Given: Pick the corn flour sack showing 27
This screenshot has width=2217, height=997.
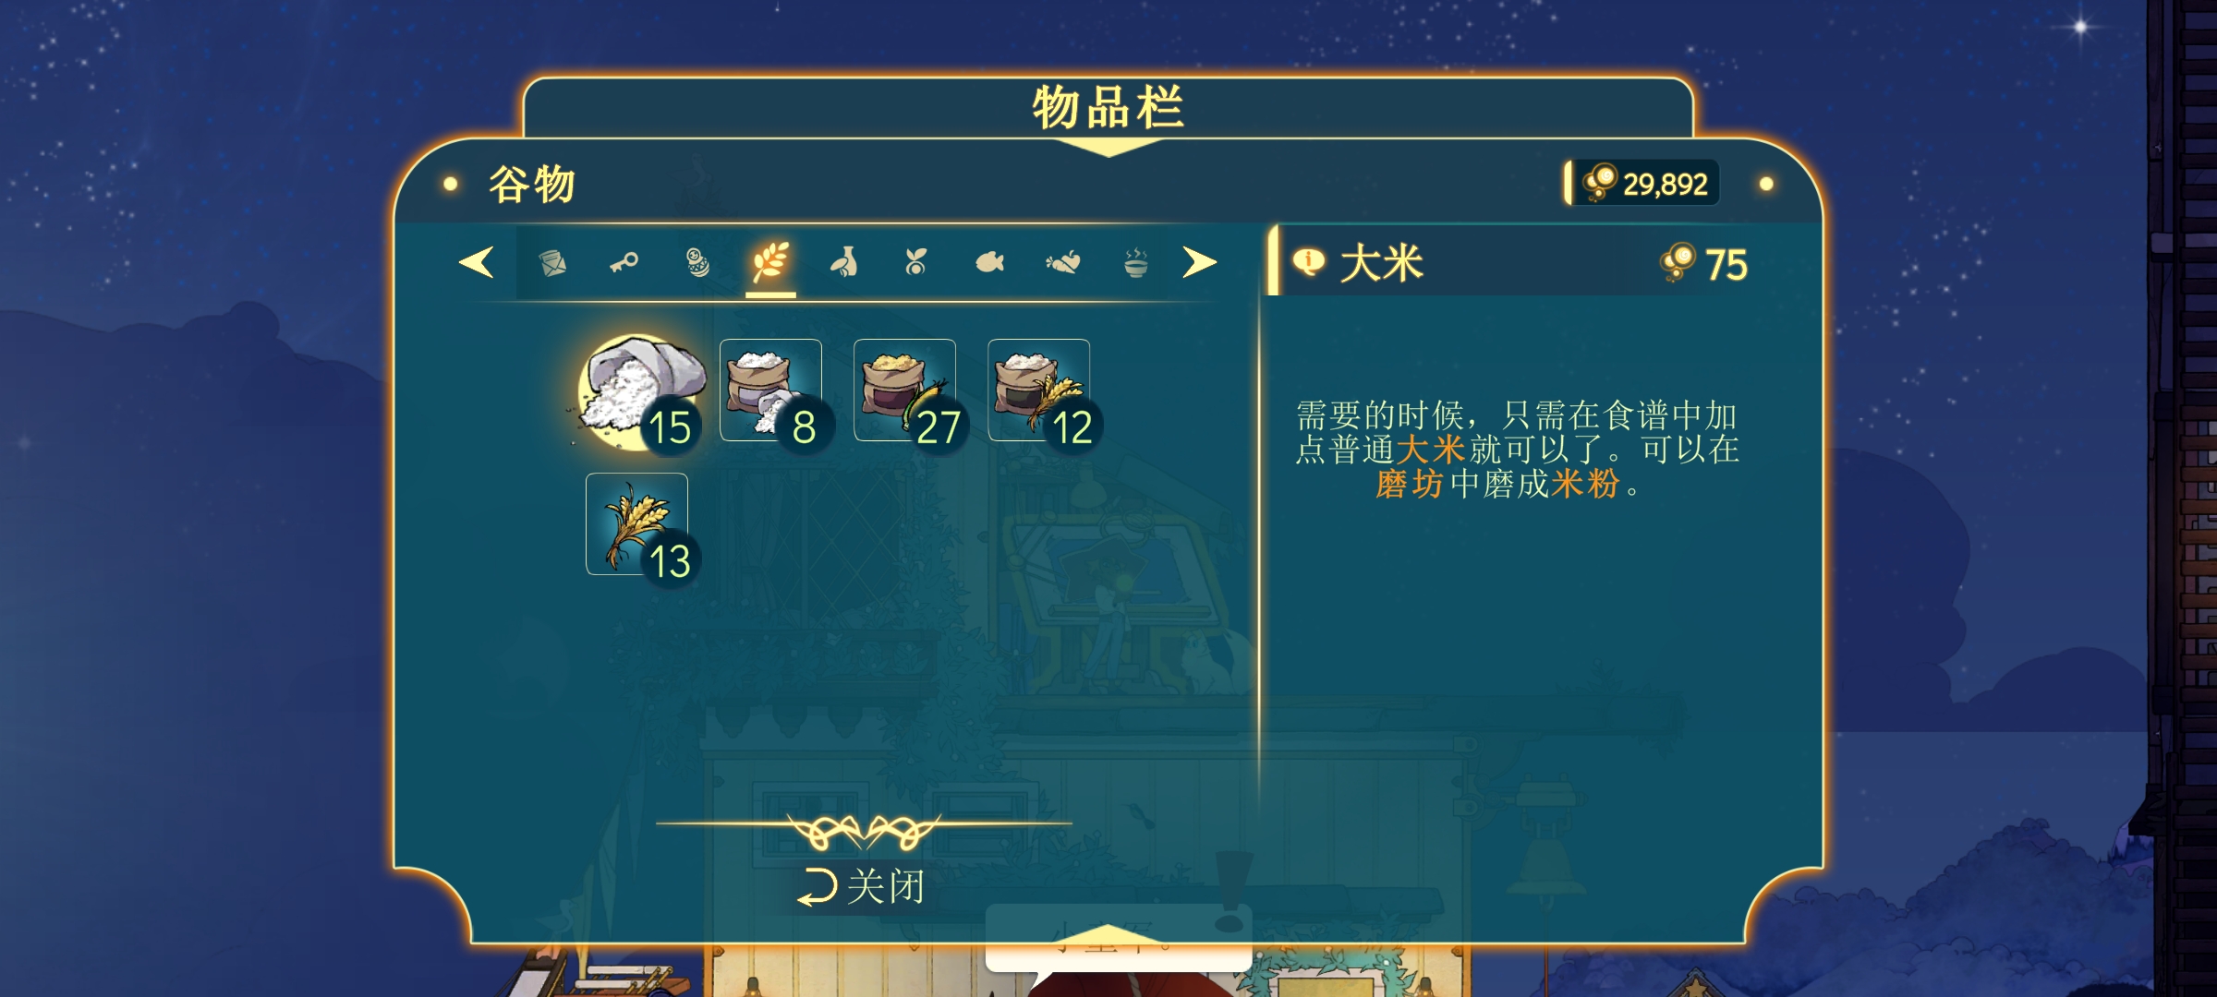Looking at the screenshot, I should point(904,390).
